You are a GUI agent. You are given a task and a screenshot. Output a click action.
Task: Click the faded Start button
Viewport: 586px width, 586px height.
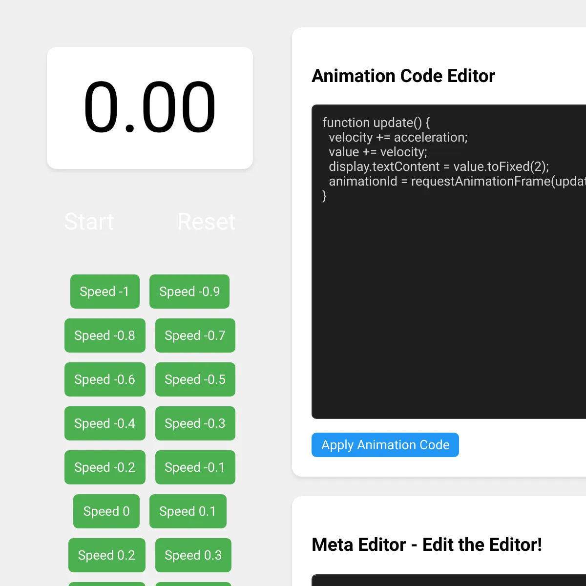click(x=89, y=222)
